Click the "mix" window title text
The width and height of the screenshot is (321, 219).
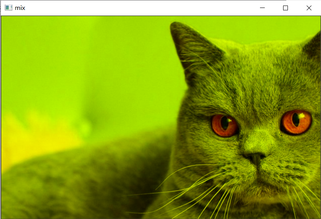click(x=20, y=8)
